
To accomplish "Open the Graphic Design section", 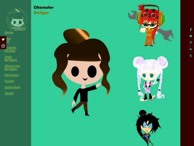I will pos(11,49).
